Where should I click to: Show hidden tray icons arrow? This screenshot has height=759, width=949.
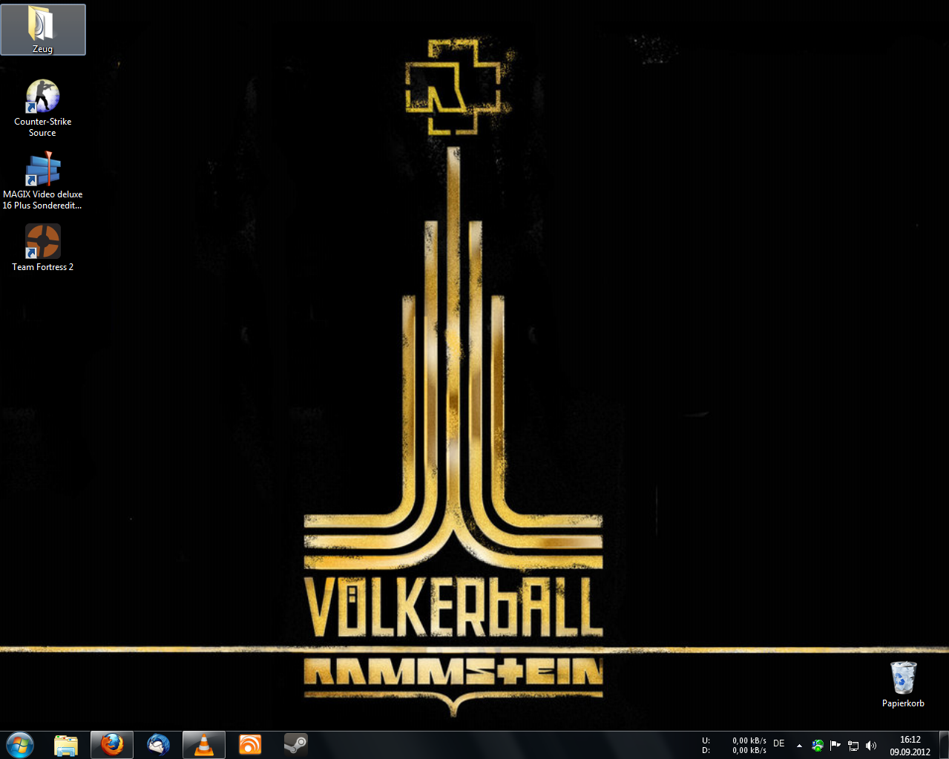(x=799, y=746)
